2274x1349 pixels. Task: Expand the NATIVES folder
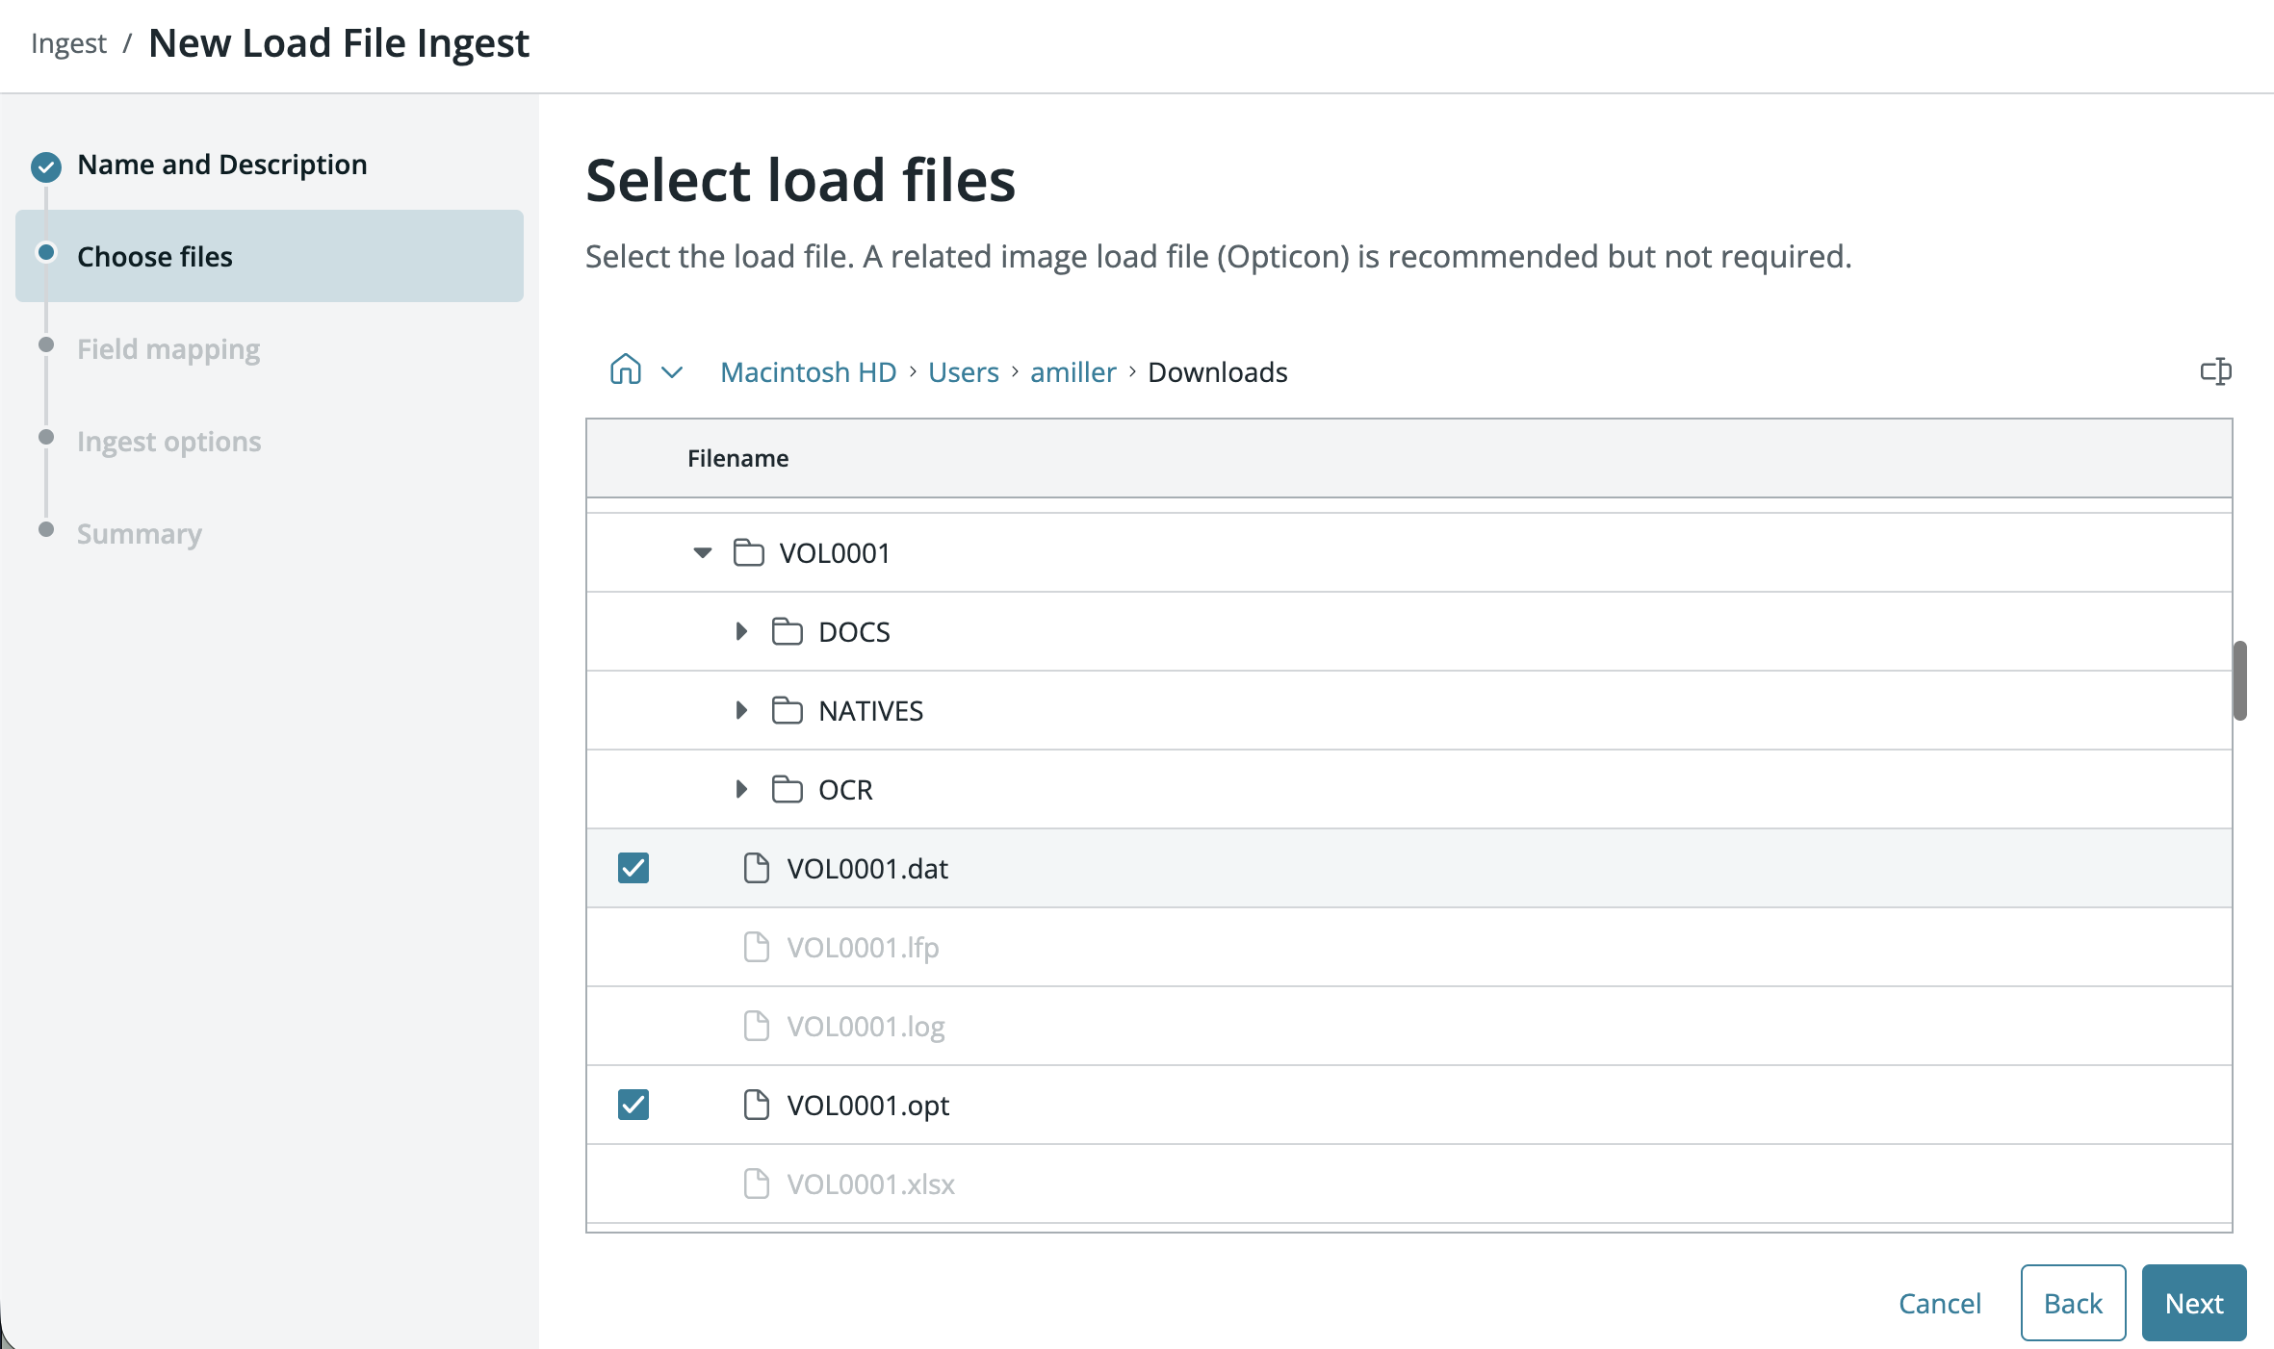coord(741,710)
